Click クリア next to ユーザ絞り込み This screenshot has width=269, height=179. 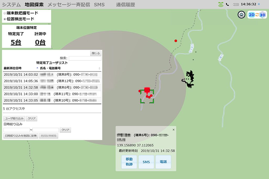pos(31,118)
